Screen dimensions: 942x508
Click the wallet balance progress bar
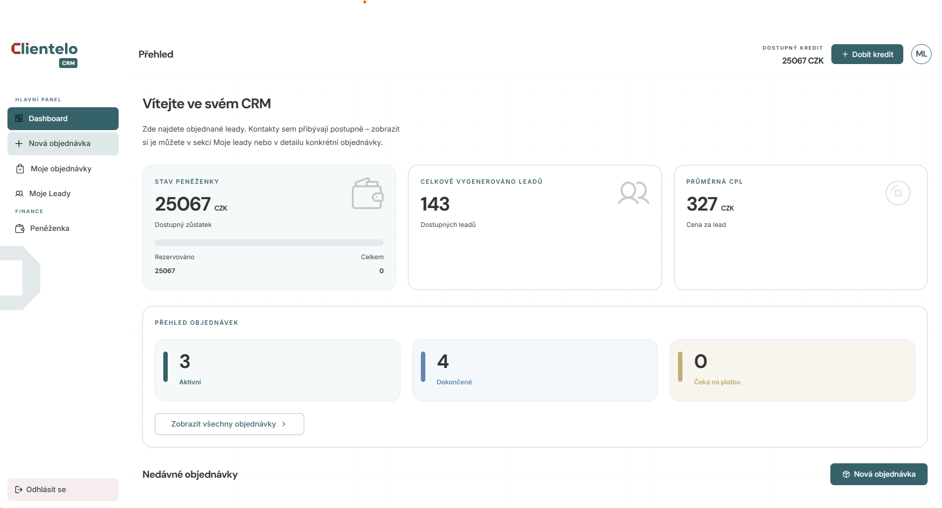click(269, 242)
